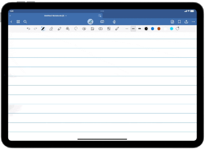Open new tab or split view icon
The width and height of the screenshot is (205, 150).
coord(100,16)
